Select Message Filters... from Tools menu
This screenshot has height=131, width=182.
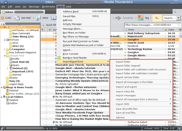point(73,29)
